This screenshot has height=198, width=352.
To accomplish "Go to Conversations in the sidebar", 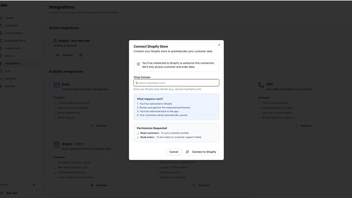I will pyautogui.click(x=14, y=33).
